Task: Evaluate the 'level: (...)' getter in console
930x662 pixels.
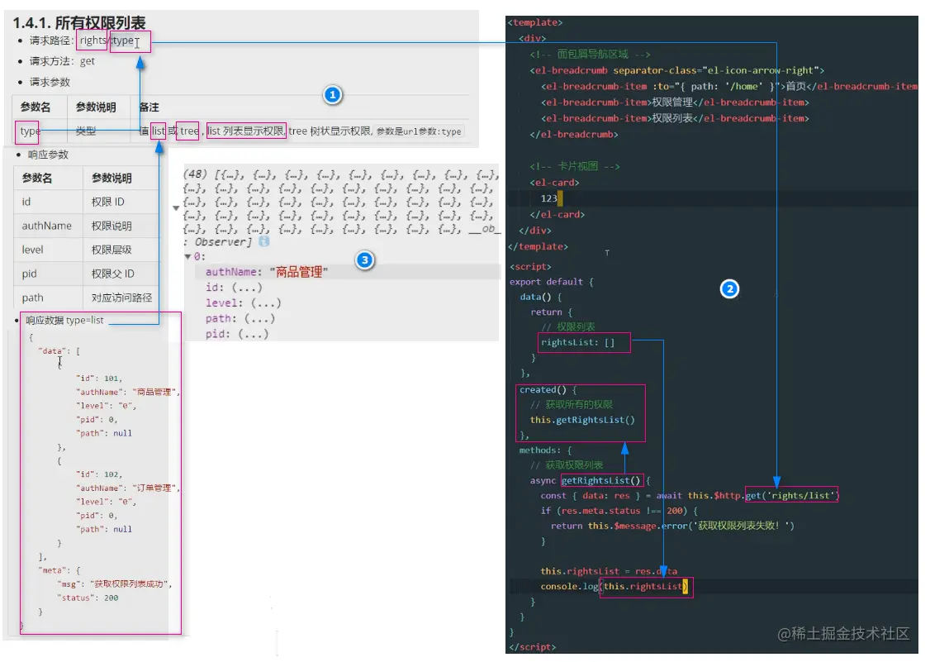Action: (243, 302)
